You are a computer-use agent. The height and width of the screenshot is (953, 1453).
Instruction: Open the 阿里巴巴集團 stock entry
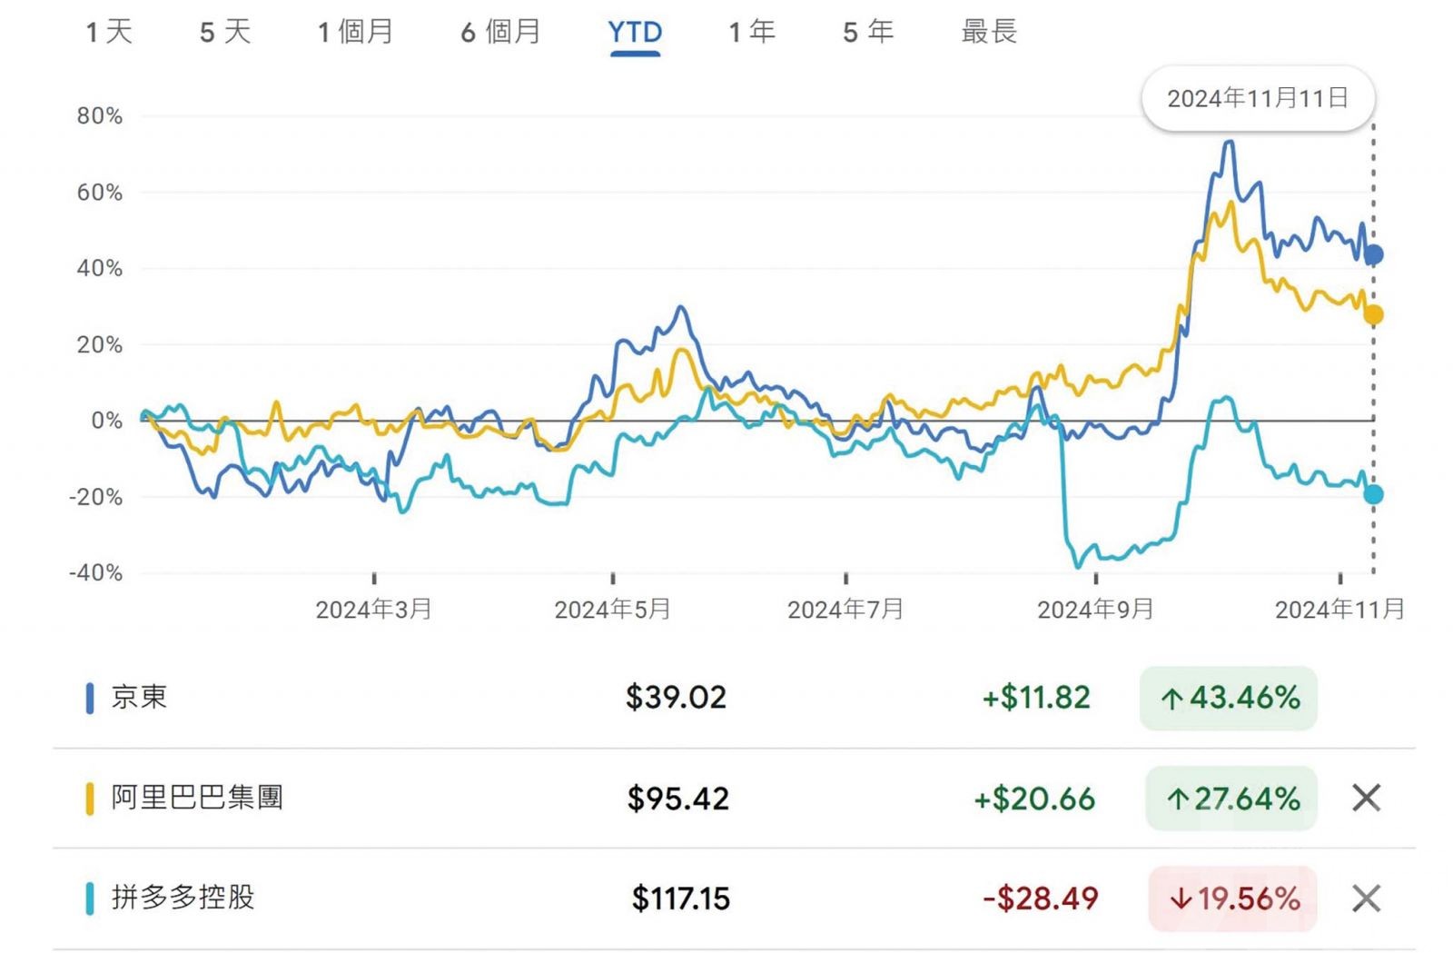coord(197,798)
